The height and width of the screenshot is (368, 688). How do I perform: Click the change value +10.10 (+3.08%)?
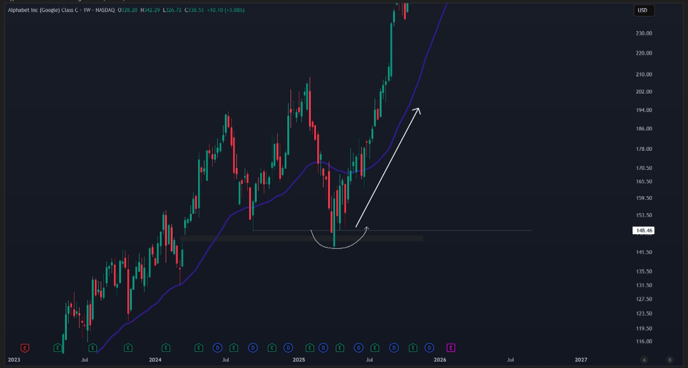pyautogui.click(x=226, y=10)
